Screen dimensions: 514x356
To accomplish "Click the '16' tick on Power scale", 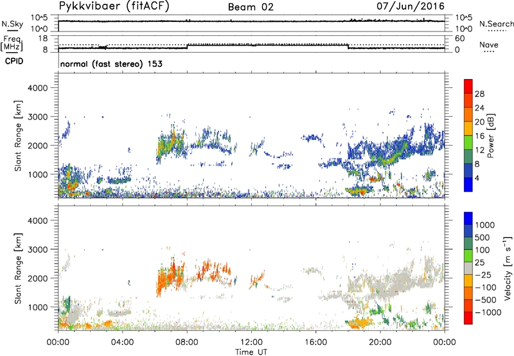I will [x=479, y=136].
